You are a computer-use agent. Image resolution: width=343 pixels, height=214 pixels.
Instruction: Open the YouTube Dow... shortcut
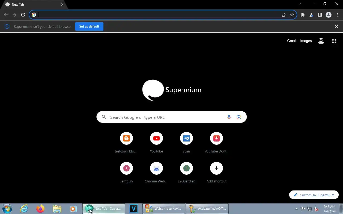[217, 142]
